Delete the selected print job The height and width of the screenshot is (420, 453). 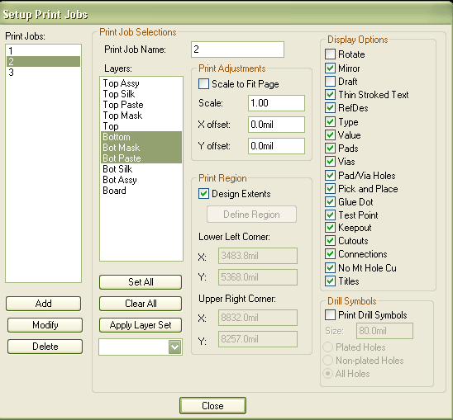click(x=45, y=347)
